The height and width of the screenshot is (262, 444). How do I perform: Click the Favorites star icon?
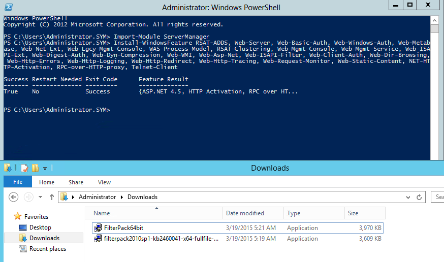(18, 216)
